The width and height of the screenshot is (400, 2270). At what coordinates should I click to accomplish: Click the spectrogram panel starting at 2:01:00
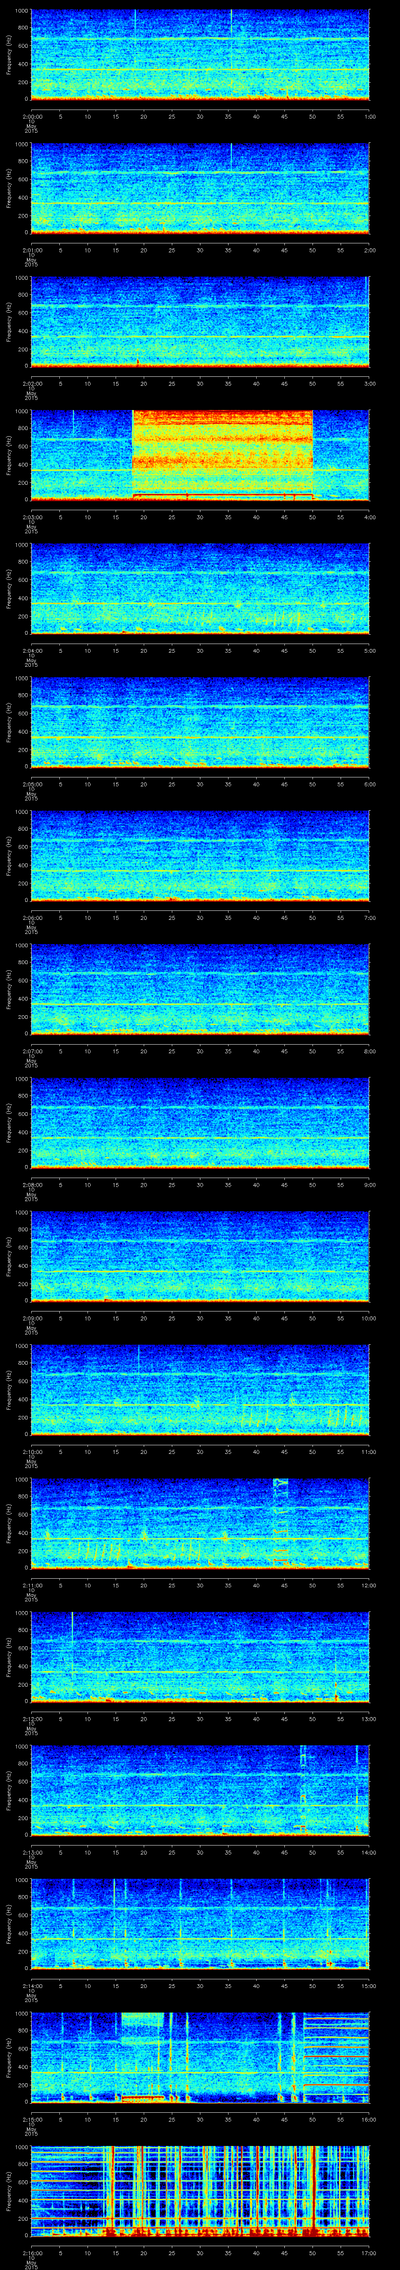click(200, 189)
